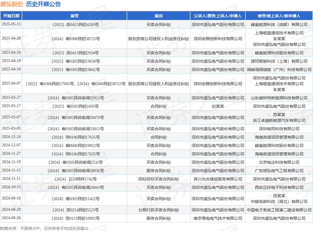Click case number 粤0305民初1695号
This screenshot has height=231, width=313.
pyautogui.click(x=75, y=106)
